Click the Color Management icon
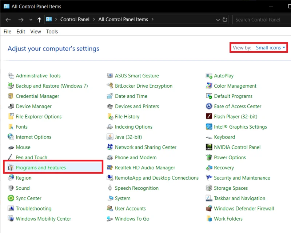The image size is (291, 233). pos(209,86)
